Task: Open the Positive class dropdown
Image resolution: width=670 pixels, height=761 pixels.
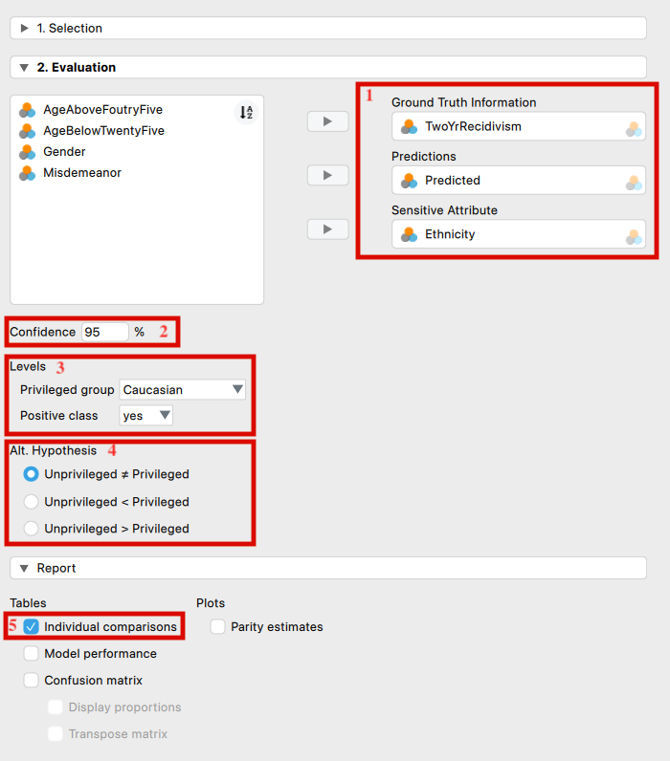Action: 145,416
